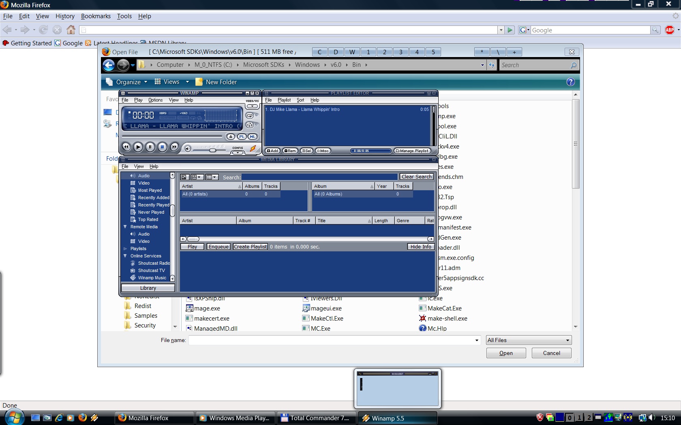Click the Enqueue button
The height and width of the screenshot is (425, 681).
point(219,246)
